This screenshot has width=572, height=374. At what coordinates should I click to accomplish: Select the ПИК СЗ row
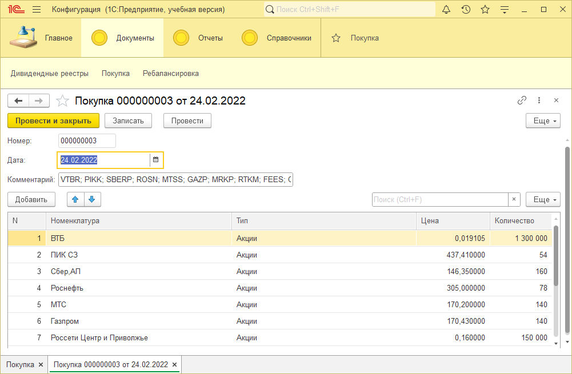(280, 255)
